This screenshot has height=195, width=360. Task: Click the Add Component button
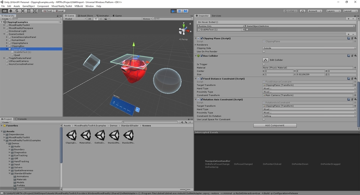point(275,125)
